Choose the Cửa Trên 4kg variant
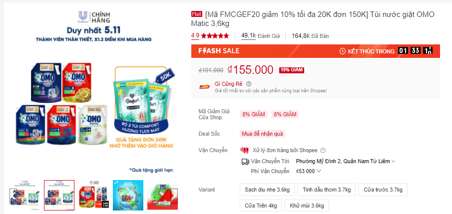The height and width of the screenshot is (214, 452). 261,206
